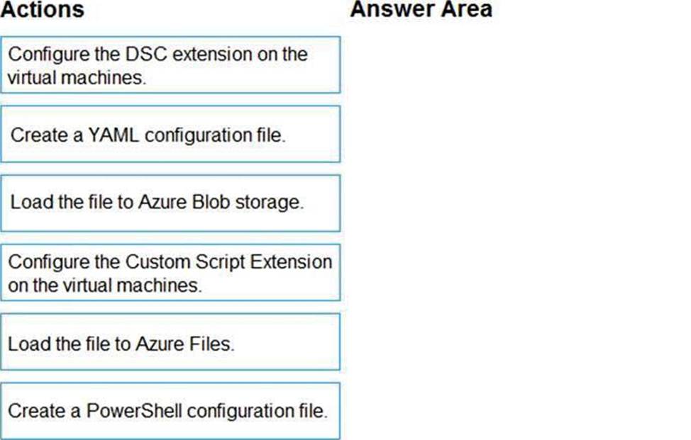Click the "Actions" heading

point(42,10)
